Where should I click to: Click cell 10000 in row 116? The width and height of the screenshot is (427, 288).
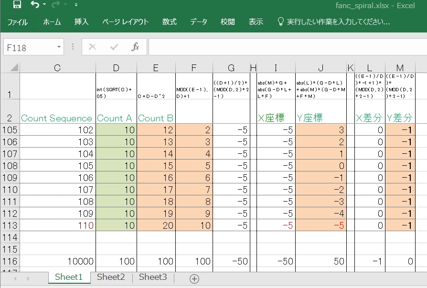tap(57, 261)
